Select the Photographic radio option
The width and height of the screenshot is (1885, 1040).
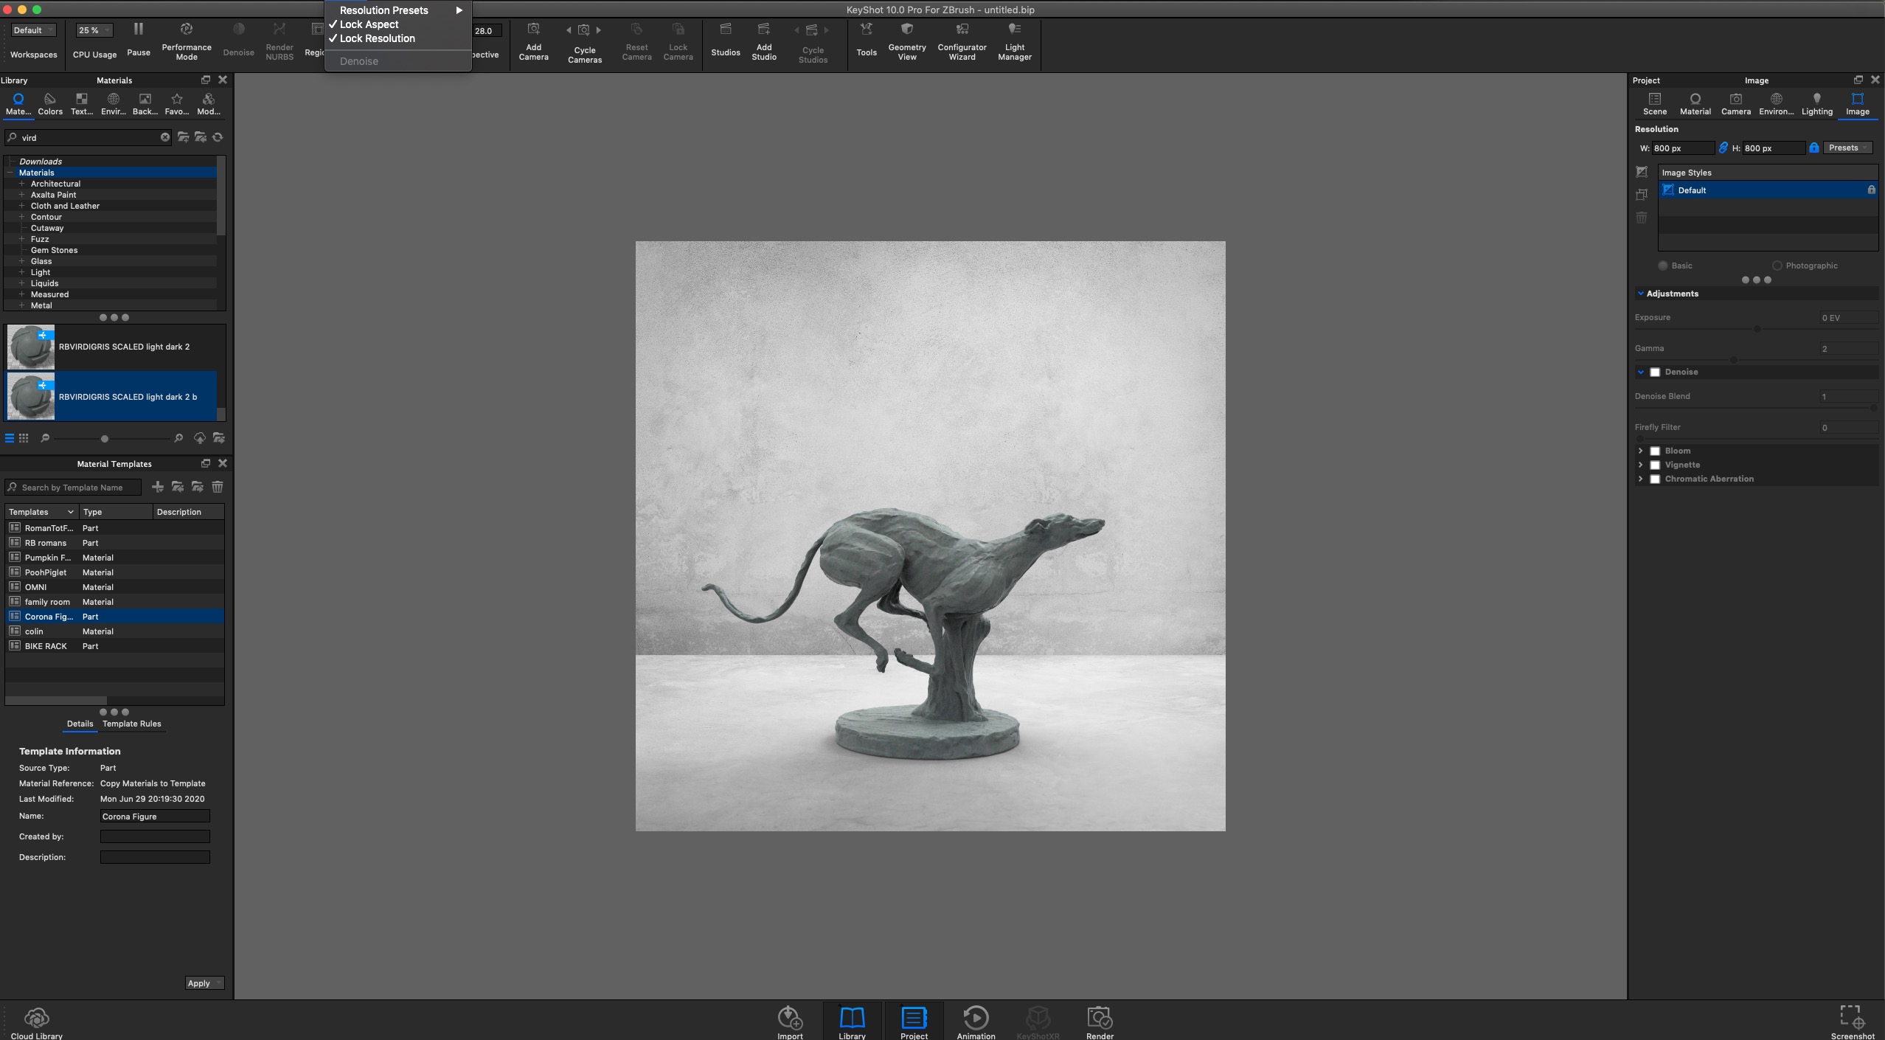pos(1777,266)
